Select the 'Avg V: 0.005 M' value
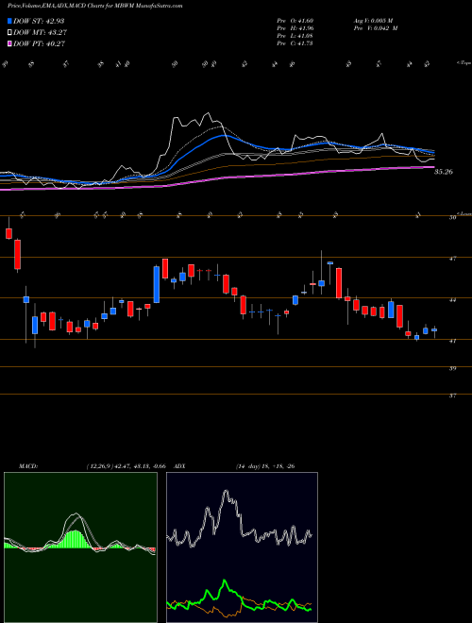This screenshot has height=623, width=472. point(373,20)
